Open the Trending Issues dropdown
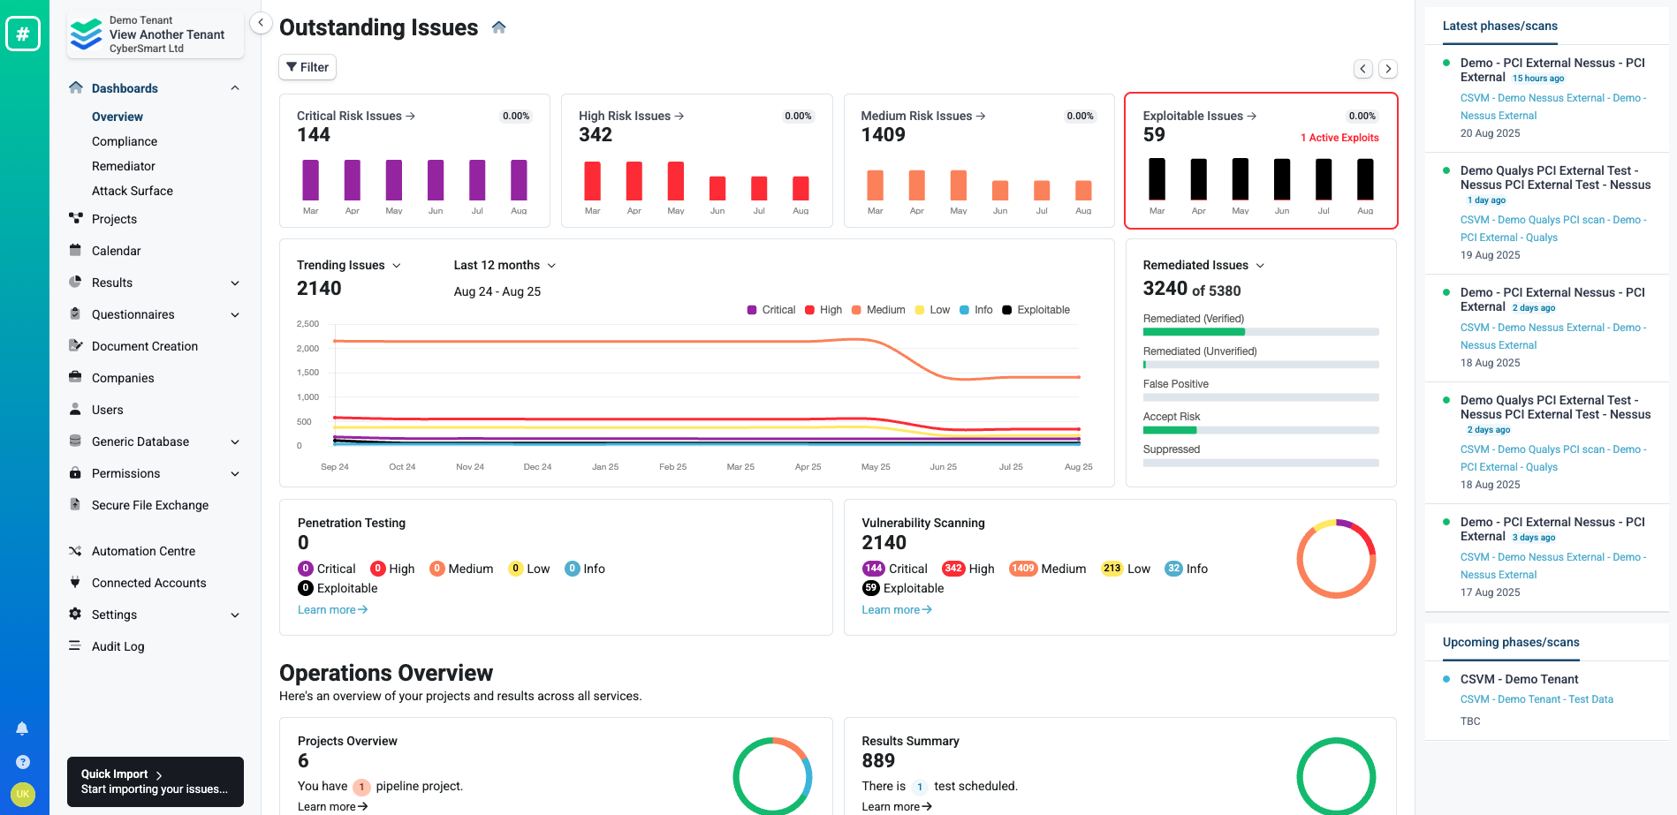 coord(349,265)
